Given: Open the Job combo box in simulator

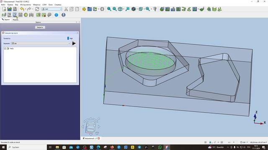Looking at the screenshot, I should (x=41, y=43).
